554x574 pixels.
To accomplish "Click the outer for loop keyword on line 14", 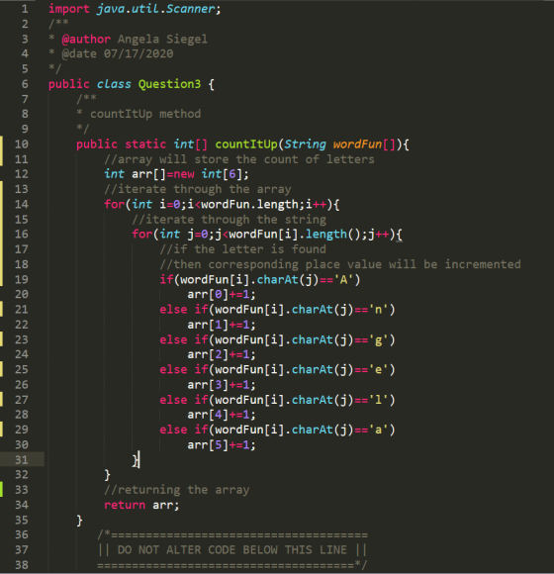I will coord(114,204).
